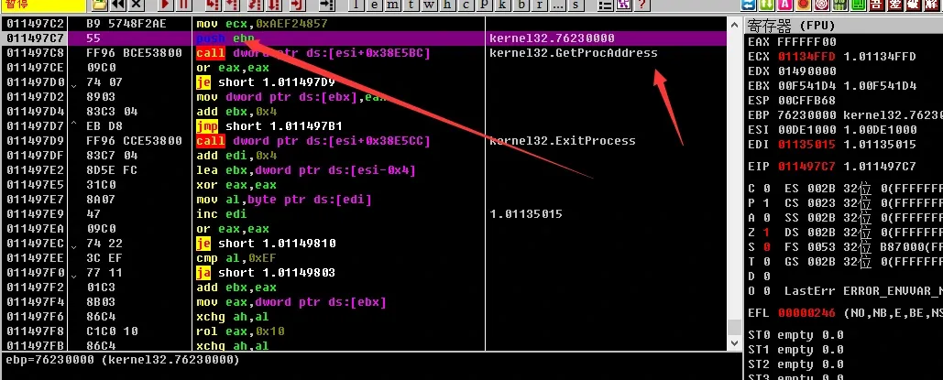Image resolution: width=943 pixels, height=380 pixels.
Task: Click the pink 'A' plugin icon
Action: click(x=784, y=5)
